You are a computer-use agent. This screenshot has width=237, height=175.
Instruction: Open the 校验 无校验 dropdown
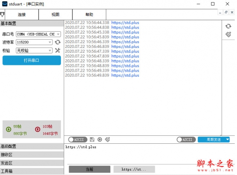(34, 50)
